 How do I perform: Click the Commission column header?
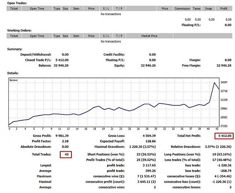coord(182,9)
